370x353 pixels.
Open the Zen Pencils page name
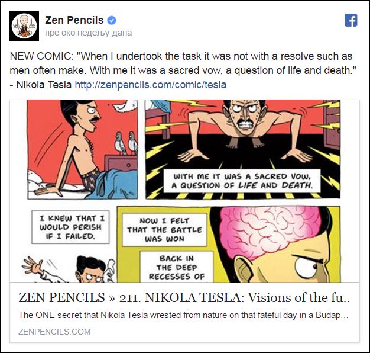pyautogui.click(x=74, y=20)
